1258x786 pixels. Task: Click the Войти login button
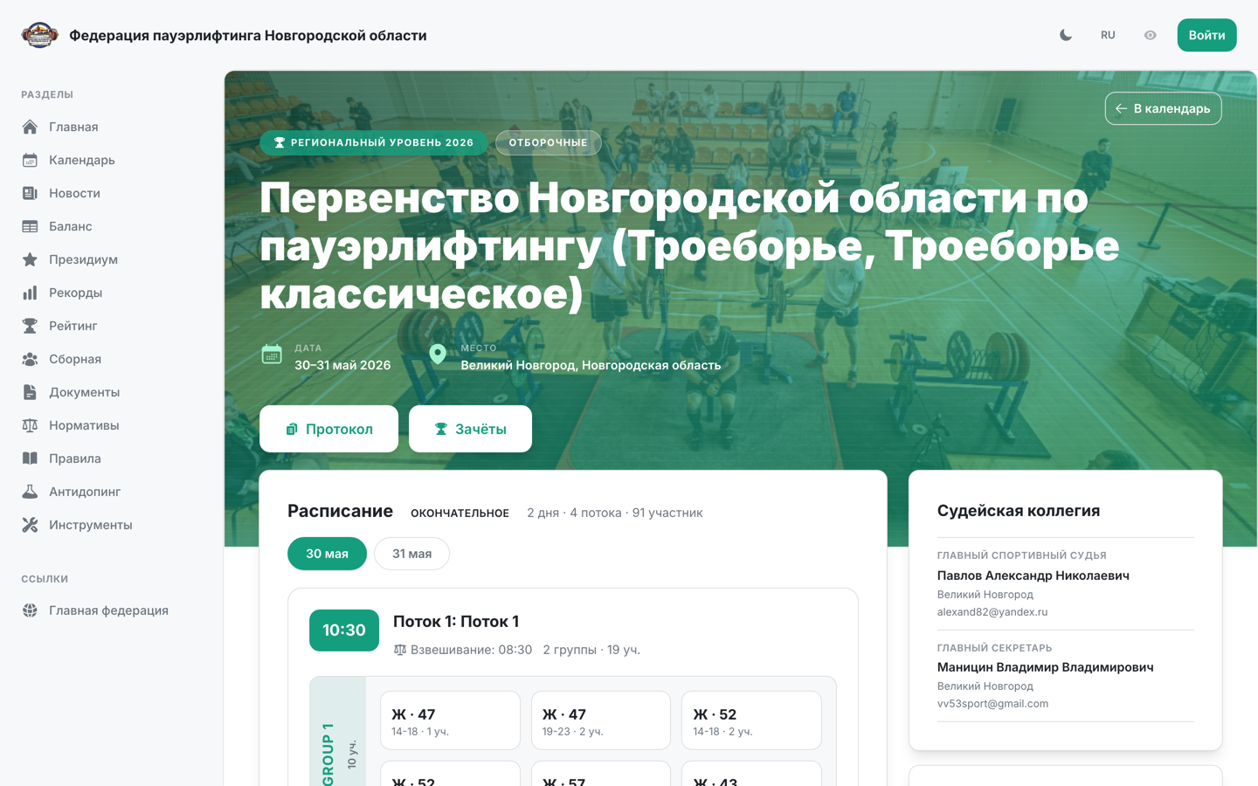tap(1206, 35)
